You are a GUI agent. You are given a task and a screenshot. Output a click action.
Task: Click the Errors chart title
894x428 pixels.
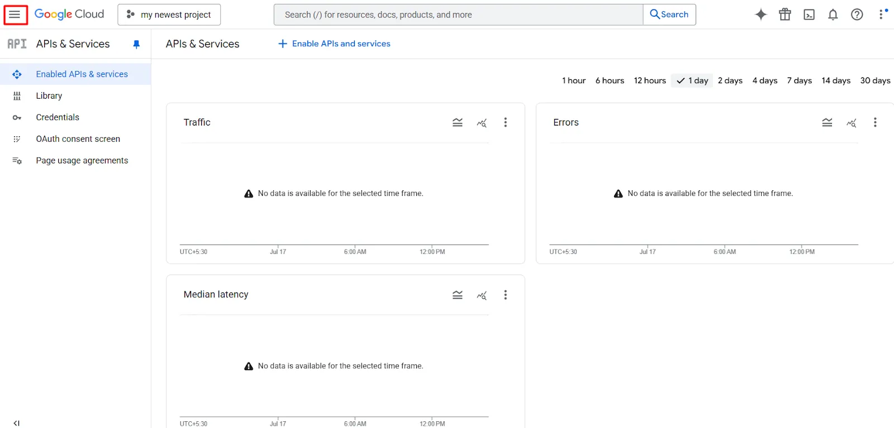coord(566,122)
